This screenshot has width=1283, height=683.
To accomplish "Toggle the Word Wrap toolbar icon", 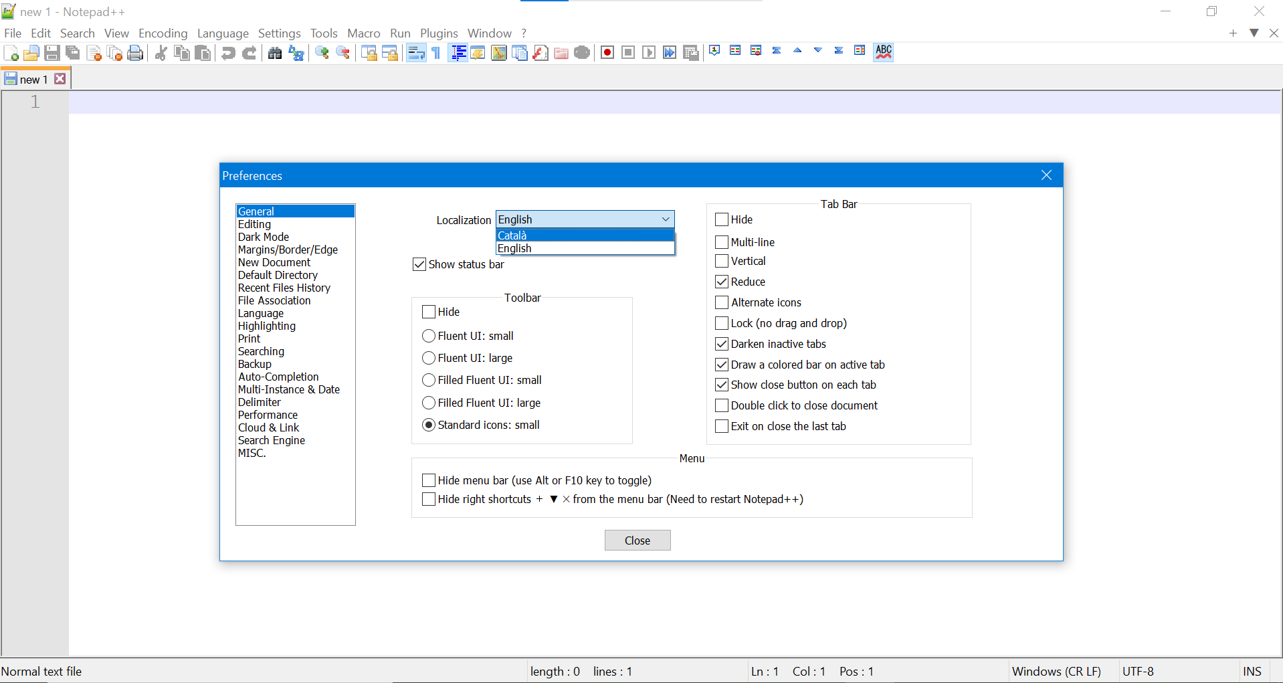I will (x=416, y=53).
